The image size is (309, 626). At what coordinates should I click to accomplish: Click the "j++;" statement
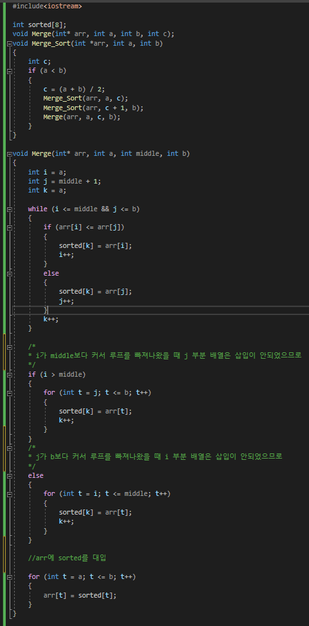coord(67,301)
